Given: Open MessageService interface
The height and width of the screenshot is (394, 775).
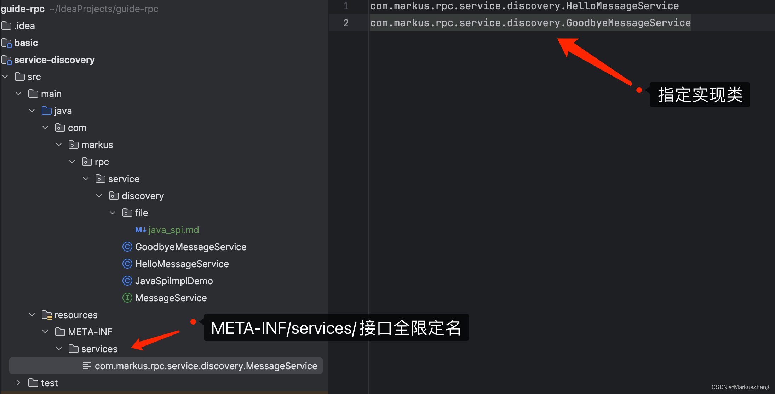Looking at the screenshot, I should pos(171,298).
